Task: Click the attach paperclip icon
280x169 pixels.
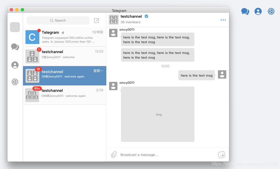Action: click(x=114, y=155)
